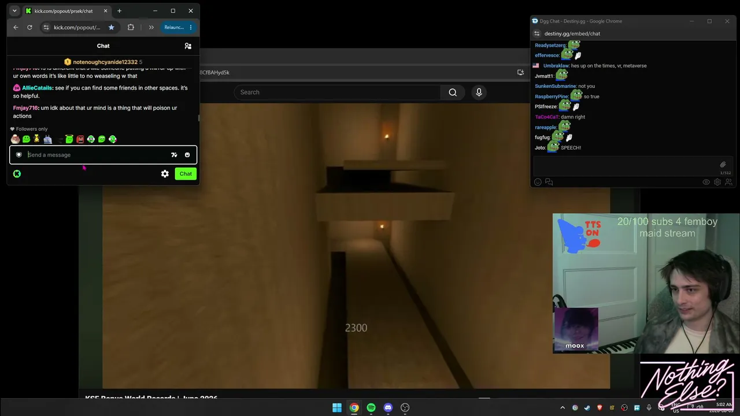Click username AllieCatails in Kick chat
The height and width of the screenshot is (416, 740).
(x=38, y=88)
